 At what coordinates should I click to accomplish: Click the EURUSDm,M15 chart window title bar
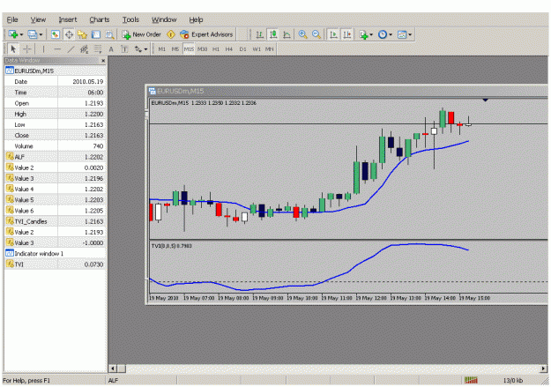point(348,91)
